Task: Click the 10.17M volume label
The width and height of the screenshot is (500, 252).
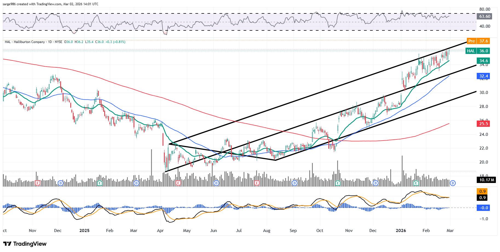Action: coord(487,180)
